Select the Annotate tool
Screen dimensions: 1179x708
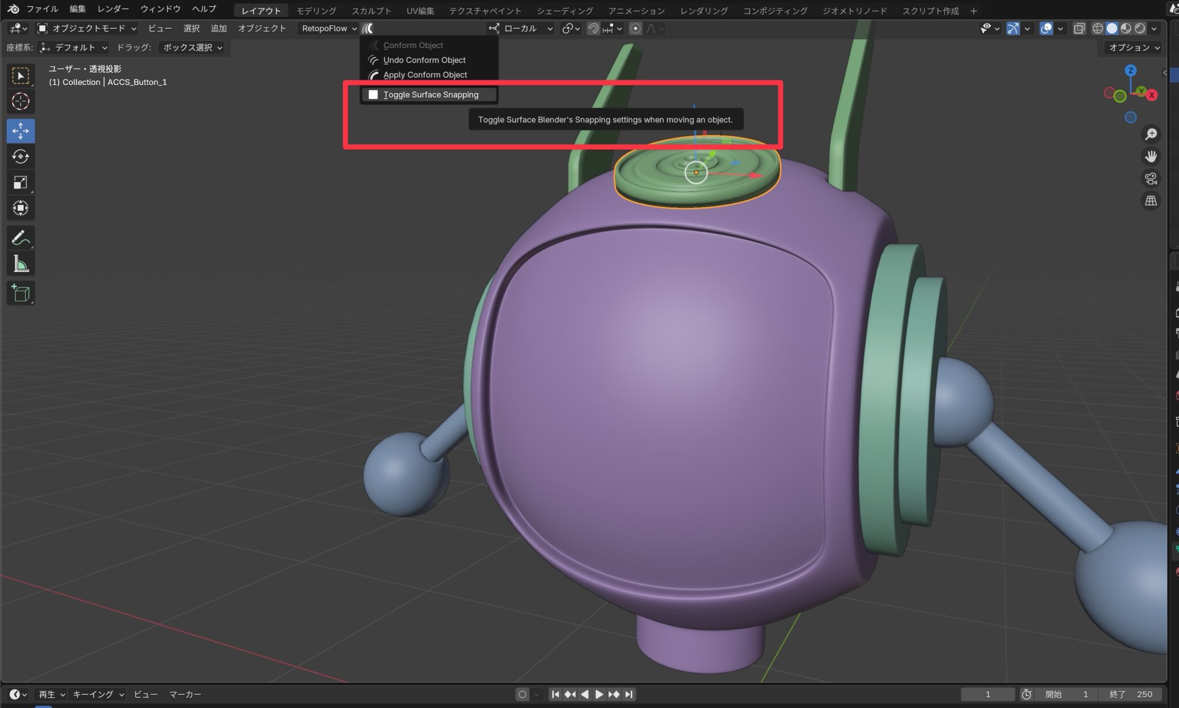[x=20, y=237]
